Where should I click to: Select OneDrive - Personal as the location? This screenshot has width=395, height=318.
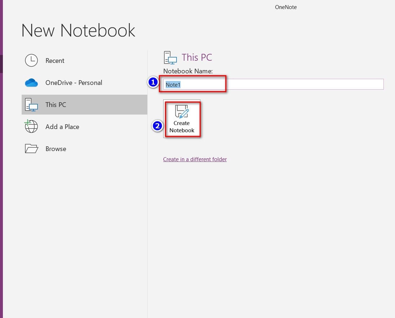(x=74, y=83)
